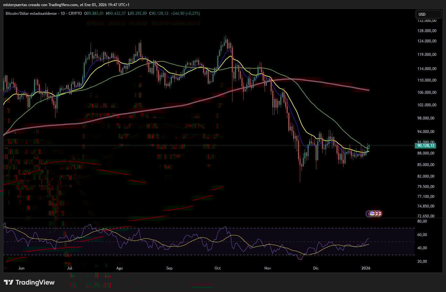Click the Oct label on time axis
Screen dimensions: 446x292
[218, 268]
